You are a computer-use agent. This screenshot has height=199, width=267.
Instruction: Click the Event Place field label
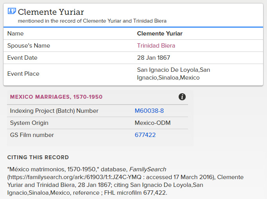click(23, 74)
